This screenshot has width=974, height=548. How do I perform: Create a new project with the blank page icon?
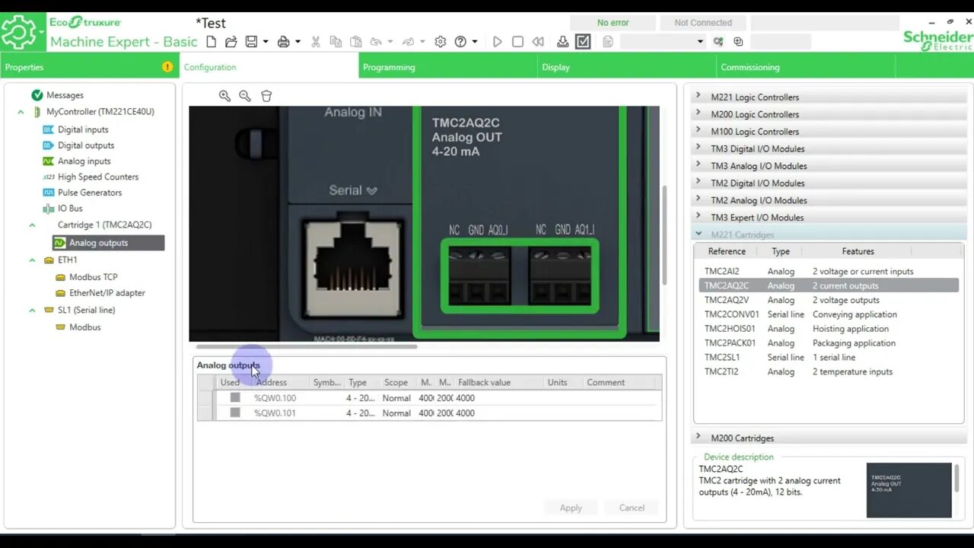(212, 42)
